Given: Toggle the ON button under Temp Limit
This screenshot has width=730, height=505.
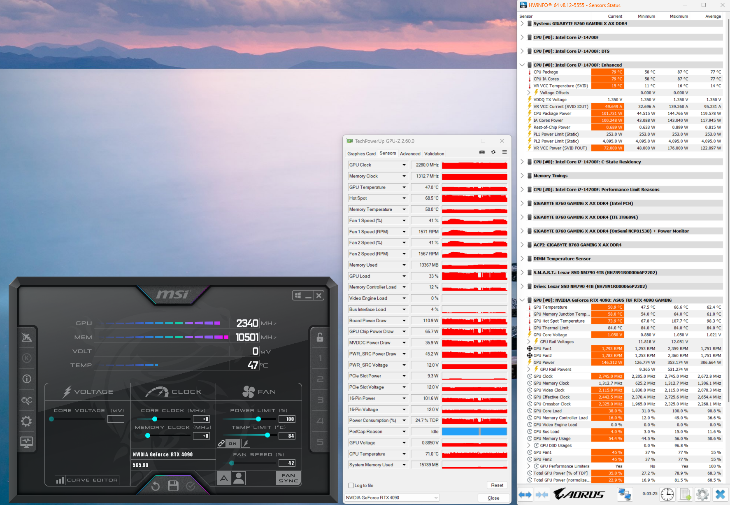Looking at the screenshot, I should 232,443.
